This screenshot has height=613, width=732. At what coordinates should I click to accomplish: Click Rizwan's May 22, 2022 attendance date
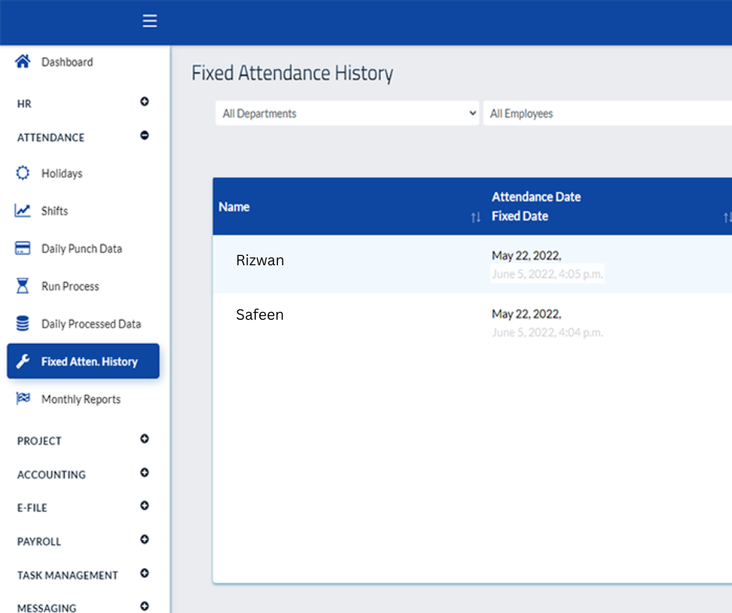click(x=526, y=256)
